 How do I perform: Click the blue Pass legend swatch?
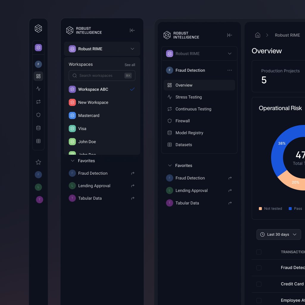[290, 209]
